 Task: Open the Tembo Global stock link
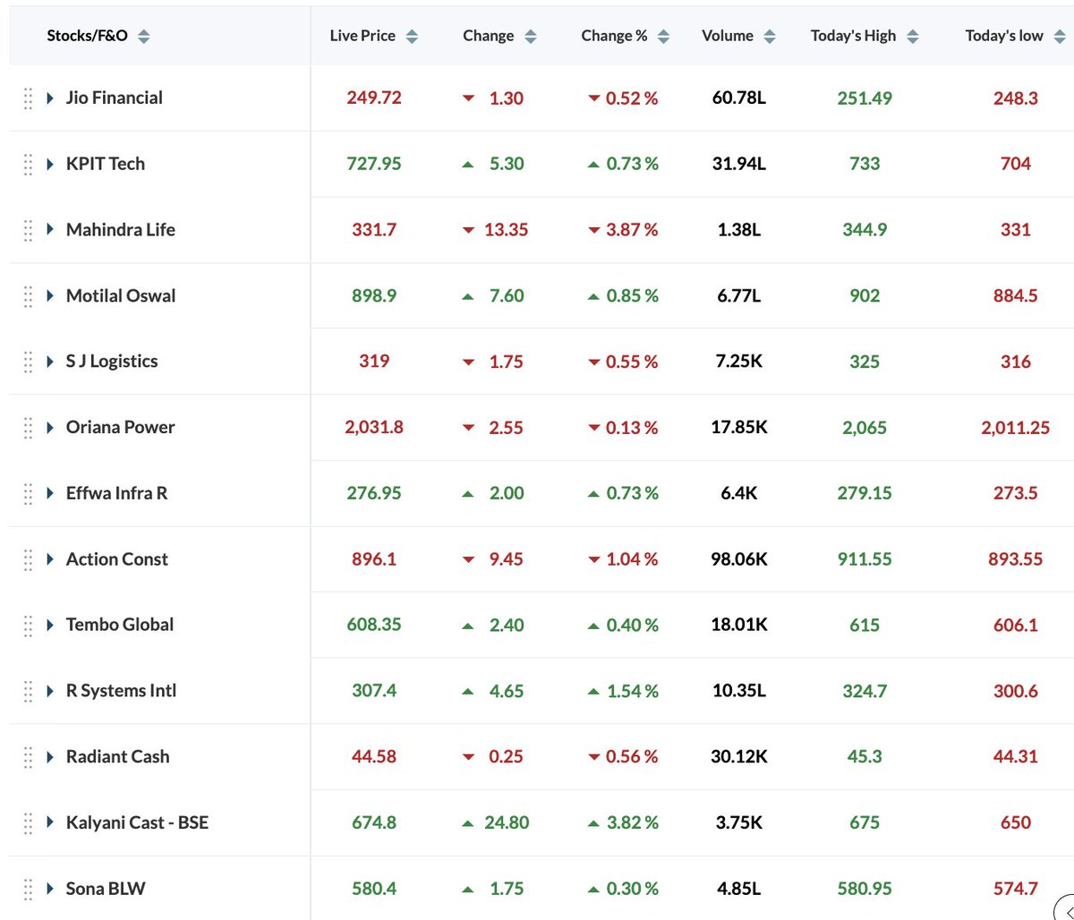coord(120,625)
